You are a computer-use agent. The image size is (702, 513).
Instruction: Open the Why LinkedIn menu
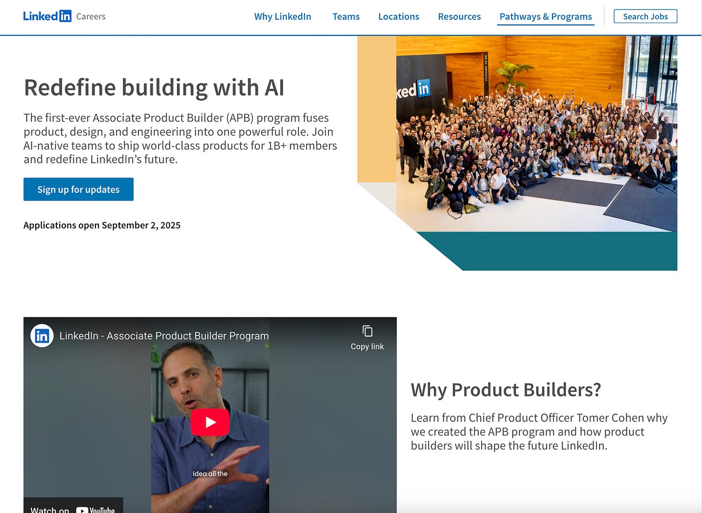[x=283, y=16]
